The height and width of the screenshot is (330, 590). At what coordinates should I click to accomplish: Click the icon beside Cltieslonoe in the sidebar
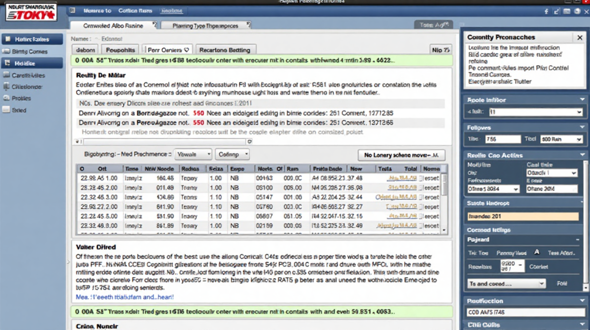pos(6,87)
